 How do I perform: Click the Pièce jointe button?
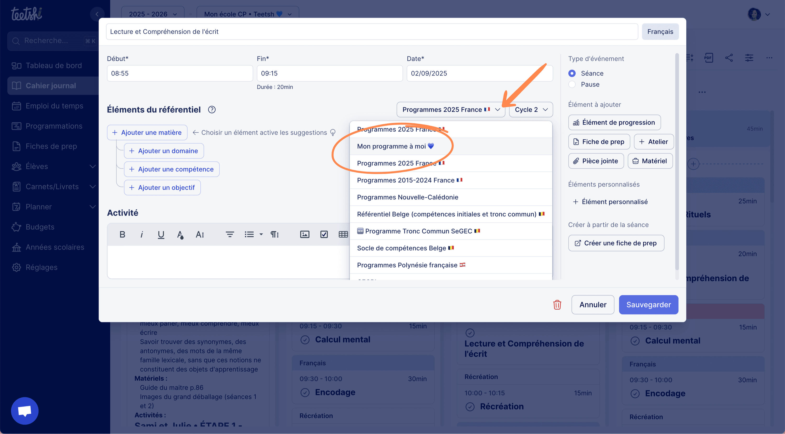(596, 161)
